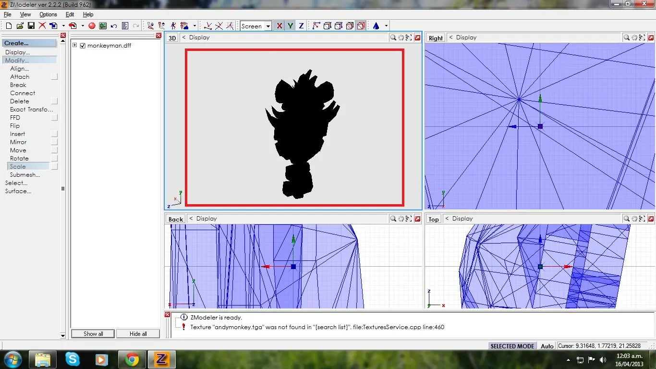
Task: Click zoom magnifier in 3D viewport header
Action: [x=393, y=37]
